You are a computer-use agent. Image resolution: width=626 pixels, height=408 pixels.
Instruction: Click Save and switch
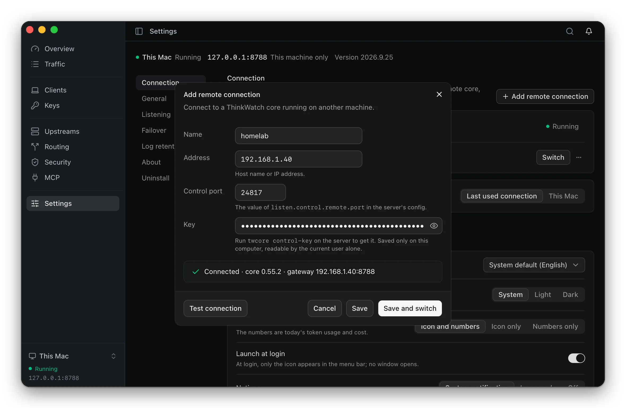(410, 308)
